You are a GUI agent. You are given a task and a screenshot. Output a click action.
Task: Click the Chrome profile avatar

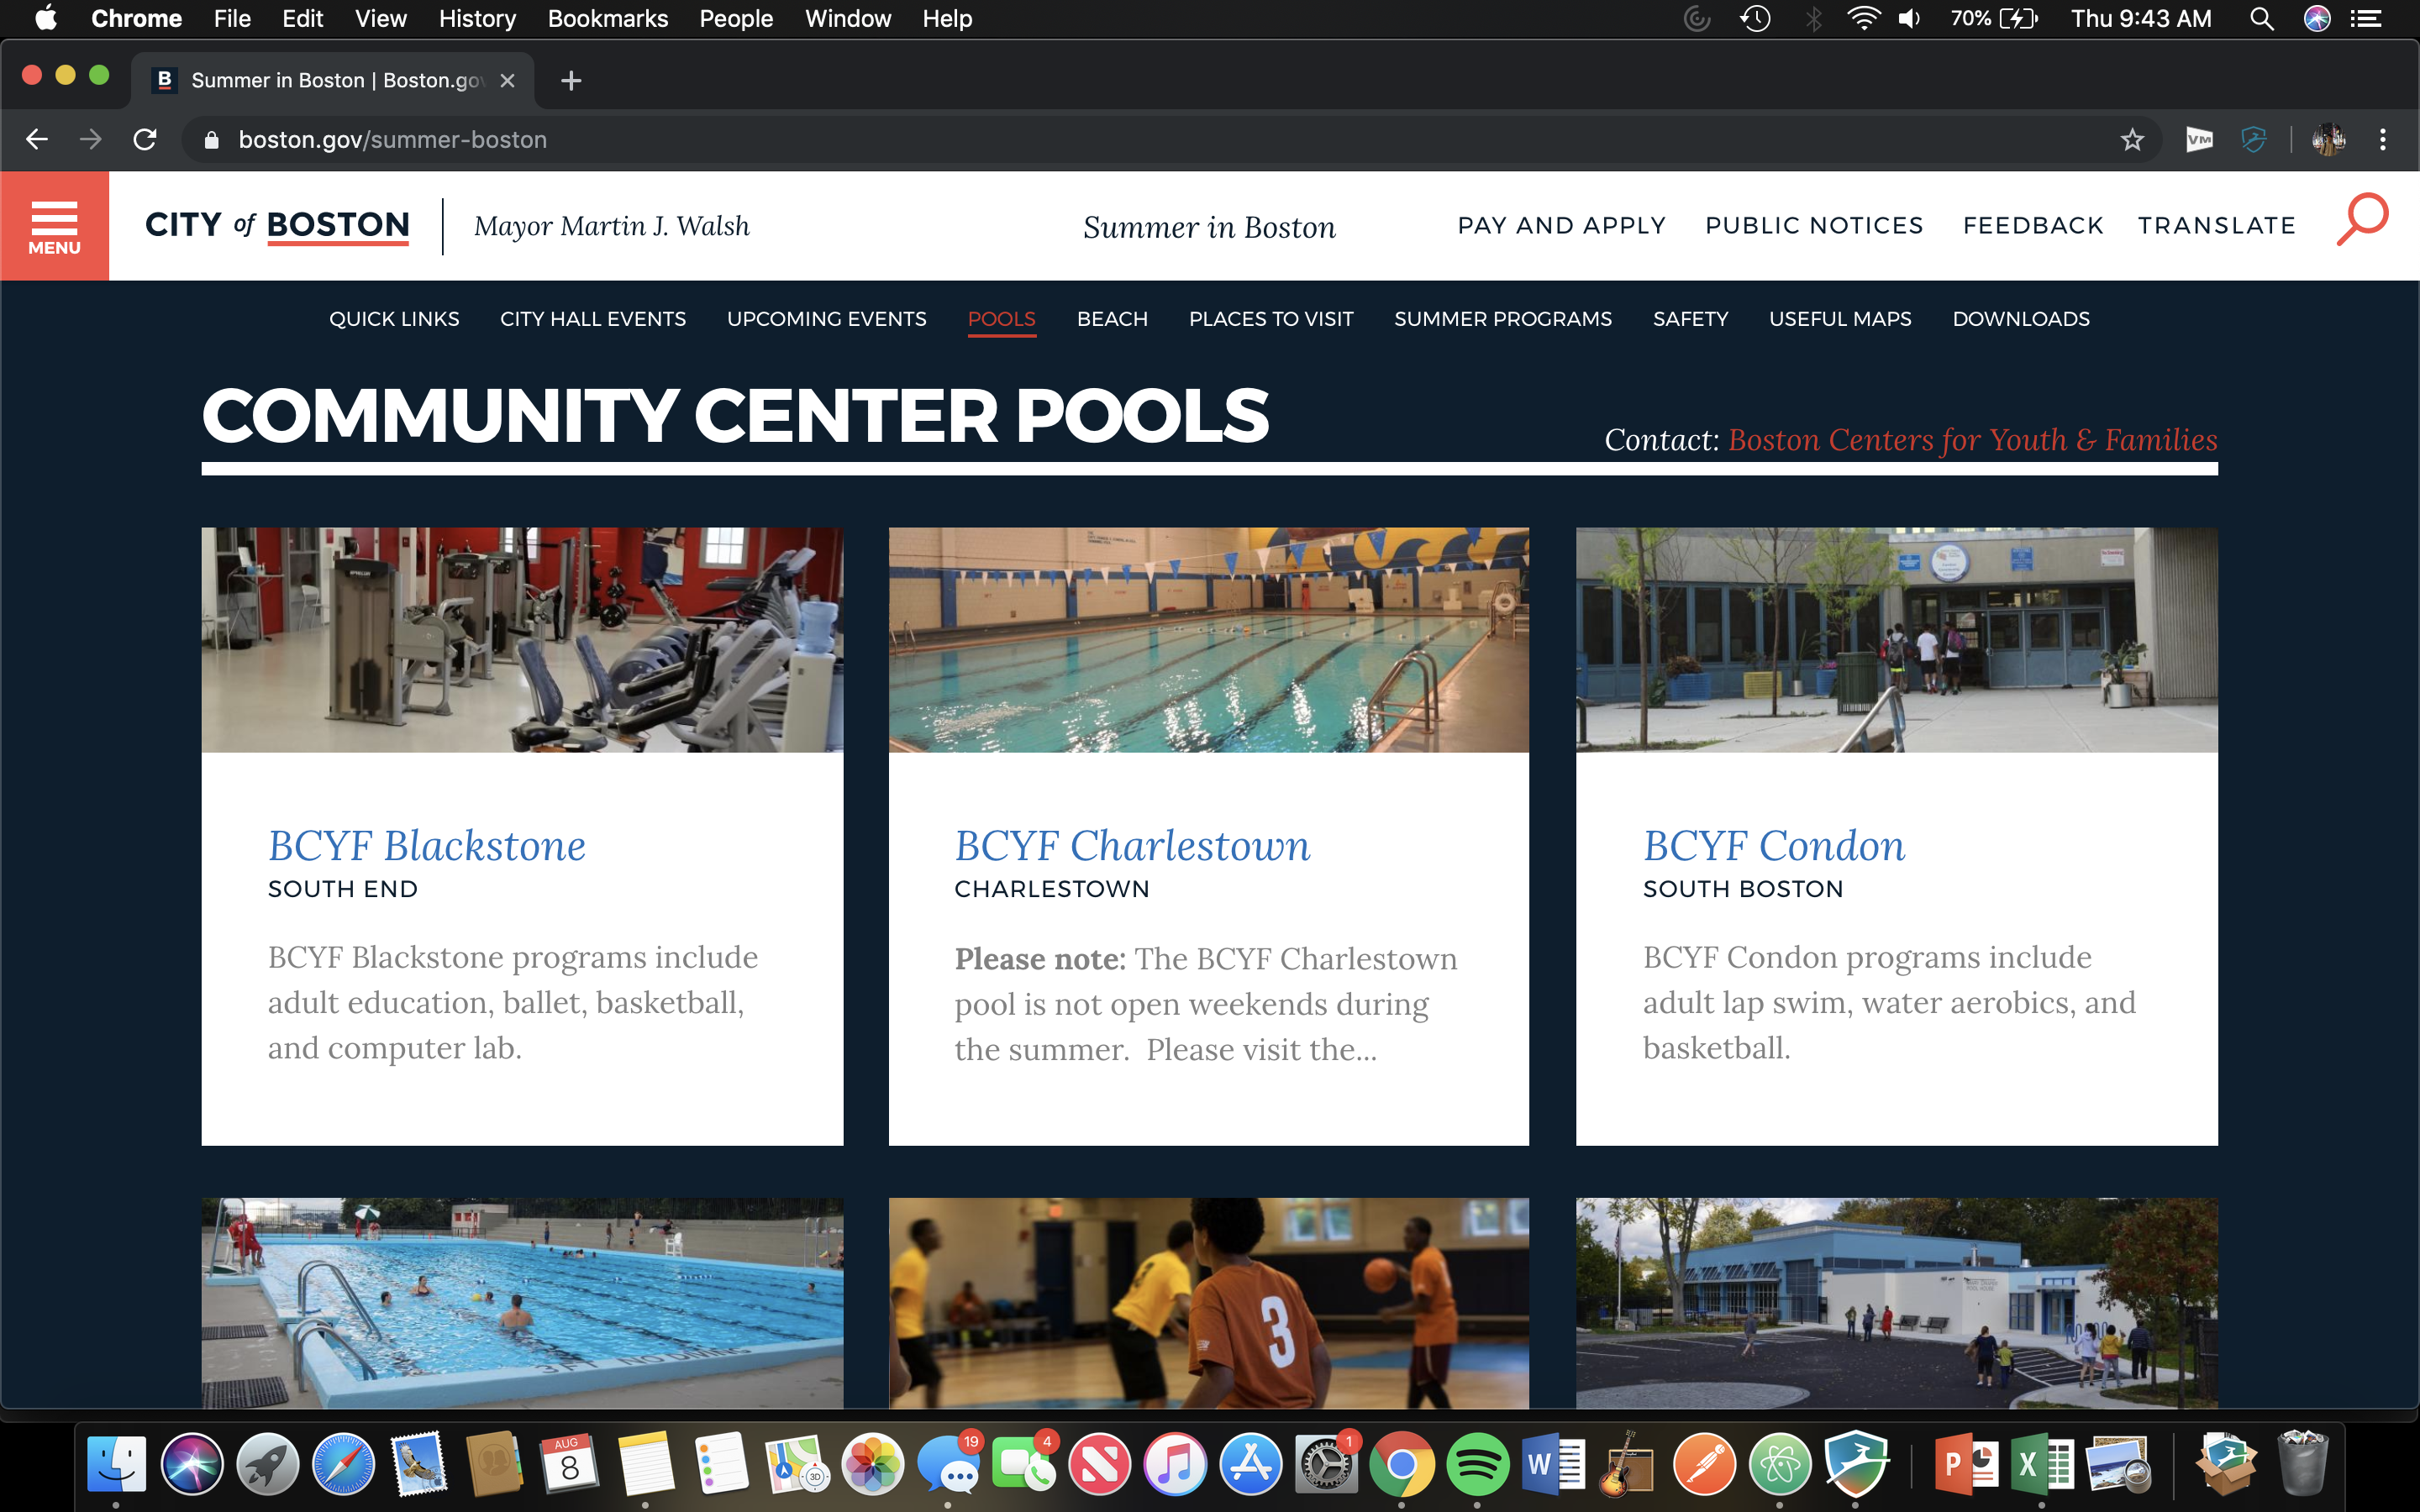click(x=2328, y=140)
